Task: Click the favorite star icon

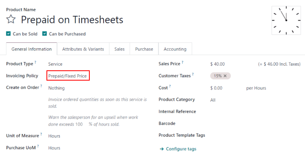Action: [x=11, y=19]
